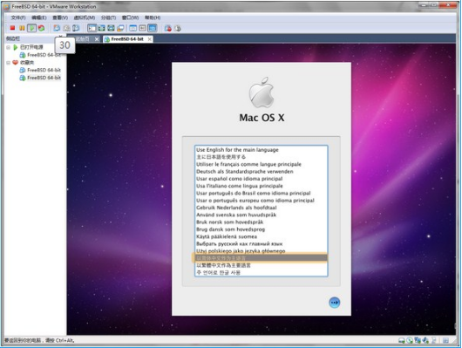The image size is (462, 348).
Task: Open the snapshot manager toolbar icon
Action: (76, 28)
